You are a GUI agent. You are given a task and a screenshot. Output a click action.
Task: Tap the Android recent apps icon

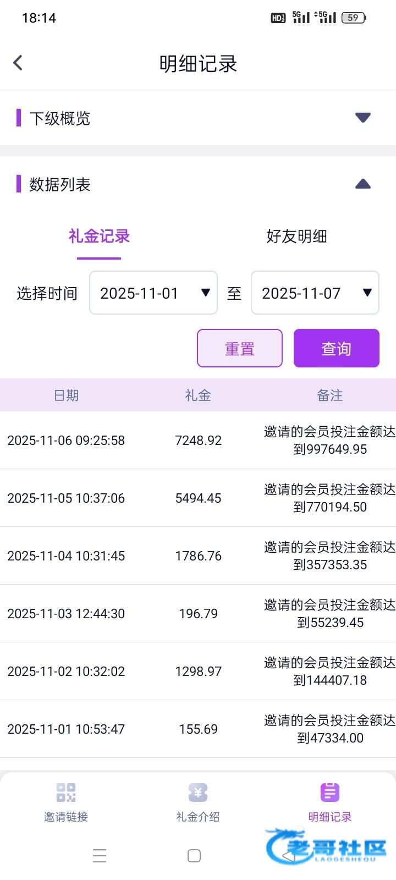click(x=100, y=856)
